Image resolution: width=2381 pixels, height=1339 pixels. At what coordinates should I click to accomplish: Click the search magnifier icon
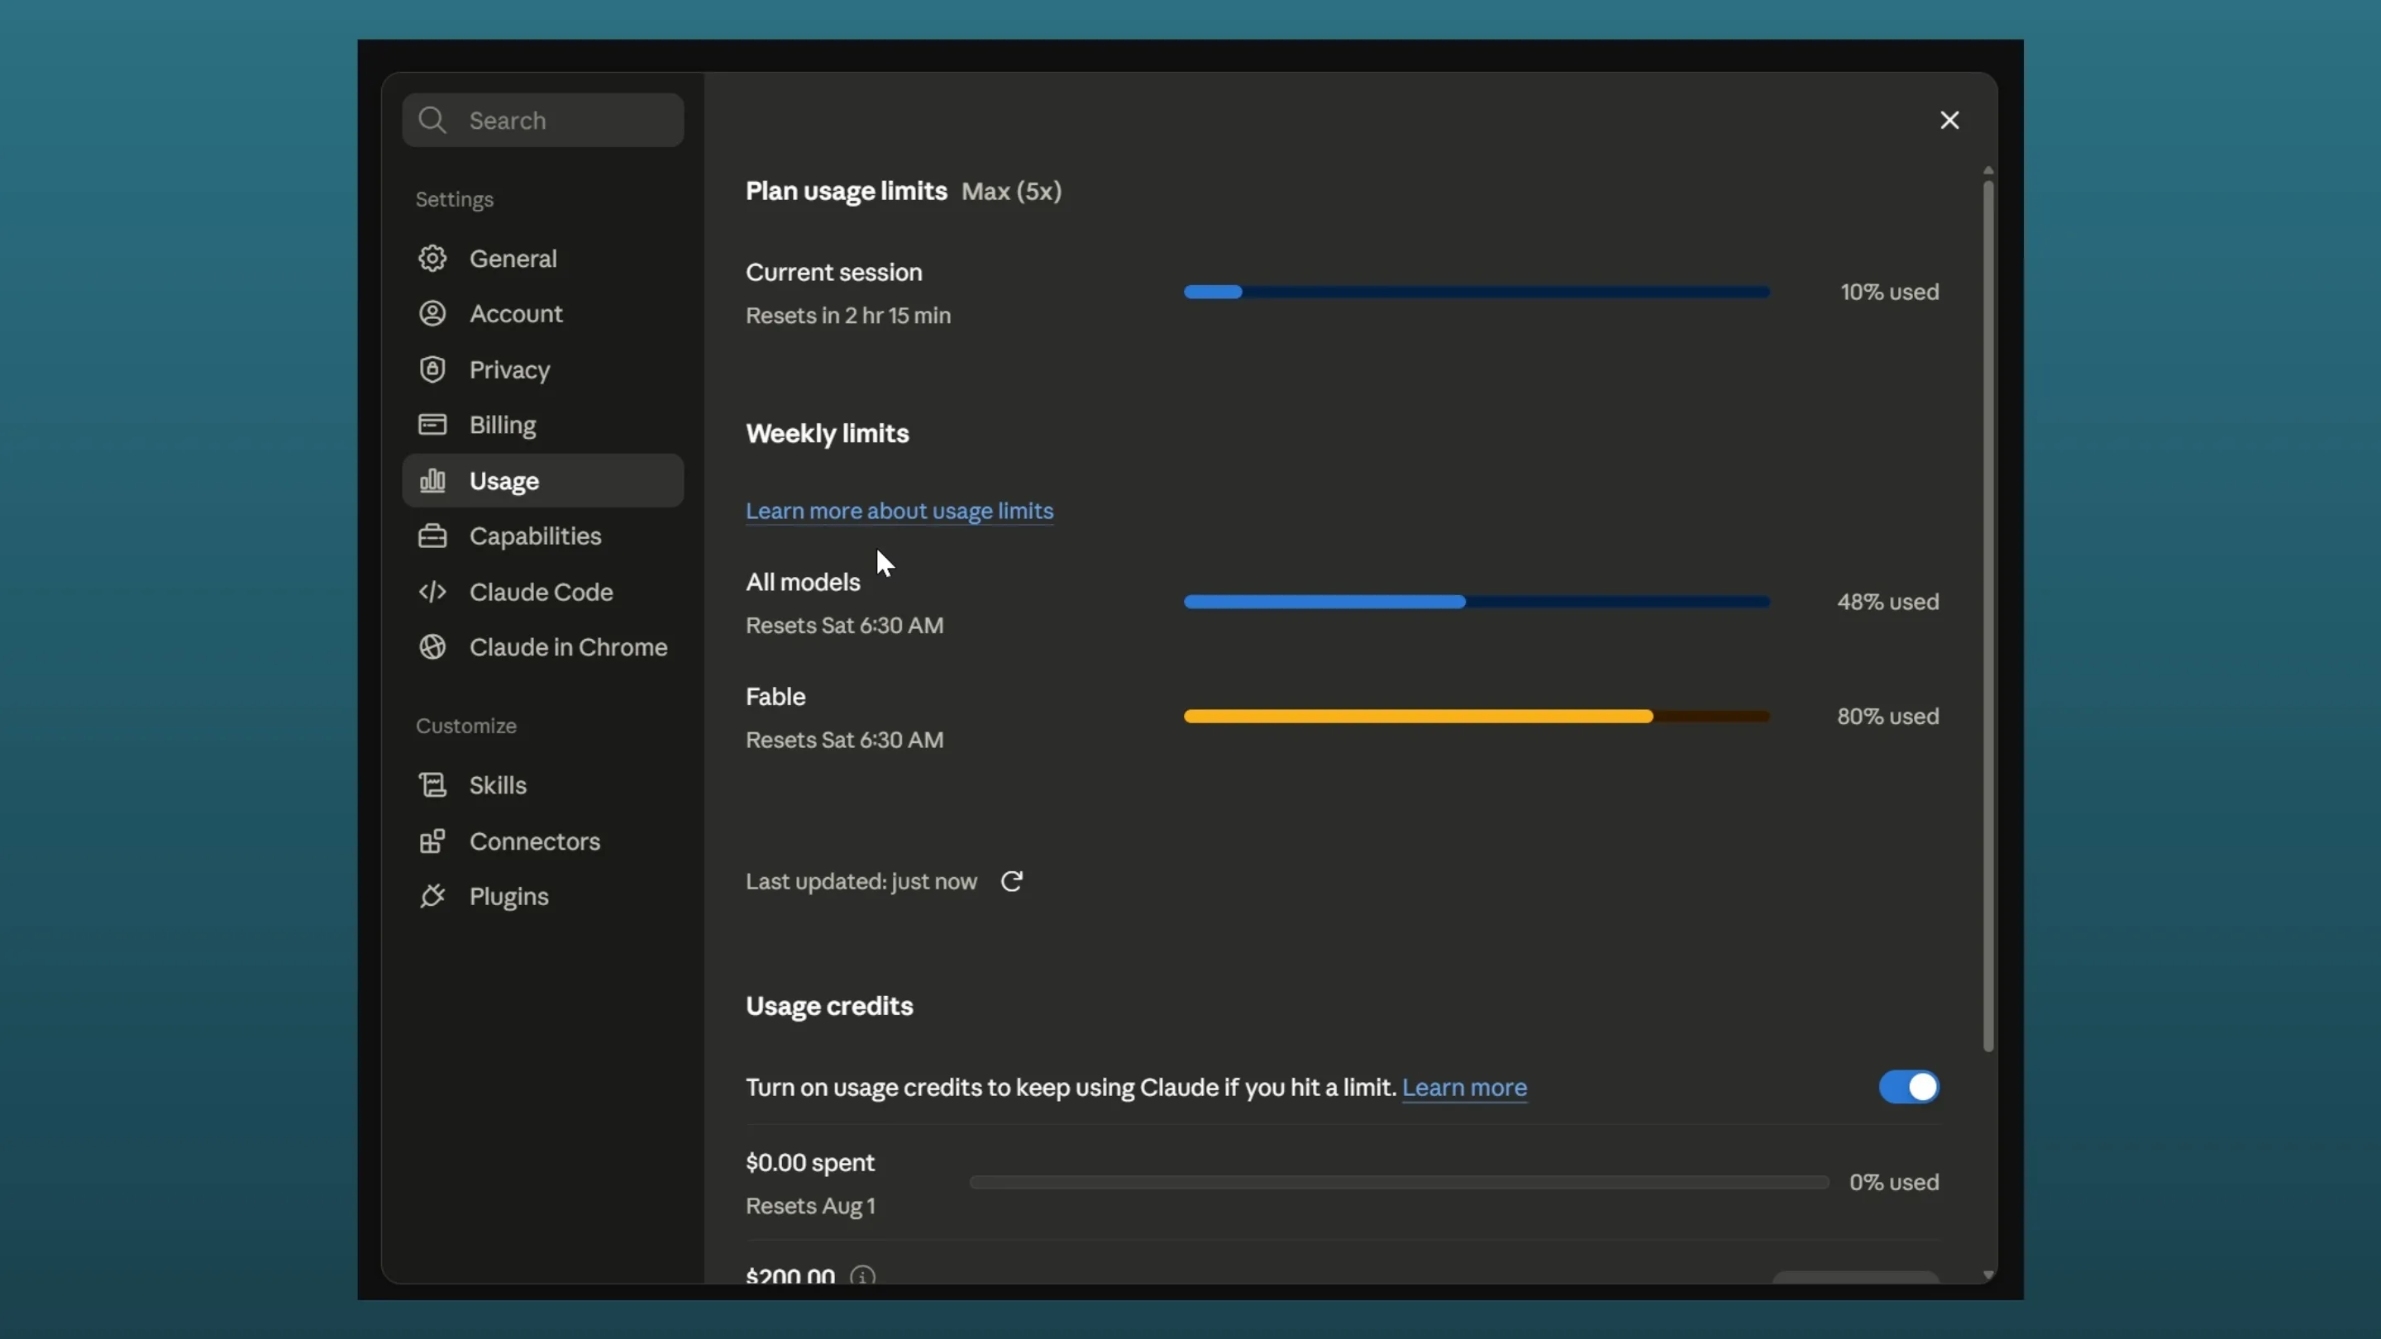pyautogui.click(x=432, y=120)
